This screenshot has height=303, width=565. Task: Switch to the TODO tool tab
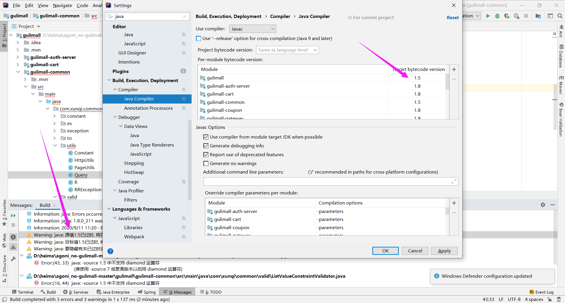[211, 292]
